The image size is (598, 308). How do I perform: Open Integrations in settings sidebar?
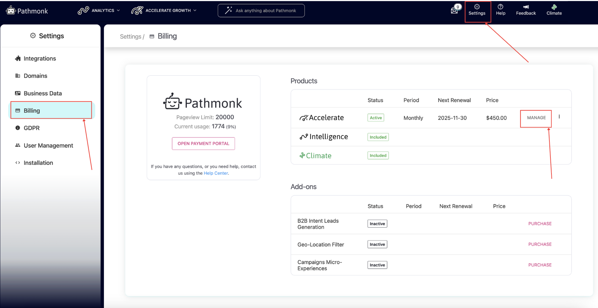[39, 58]
